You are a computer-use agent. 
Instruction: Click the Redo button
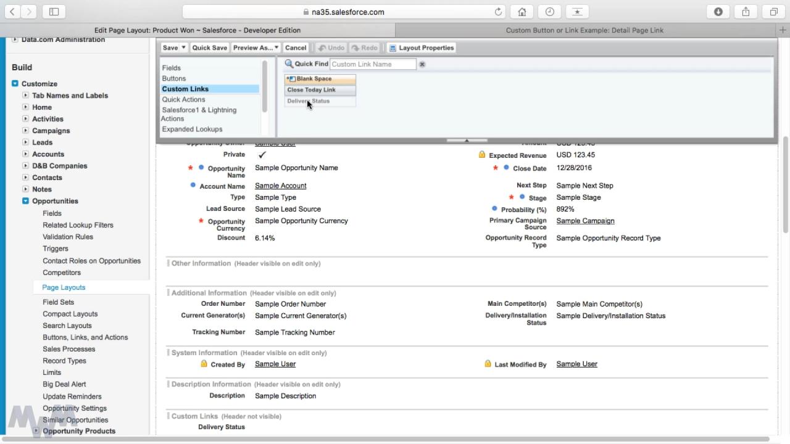point(364,47)
